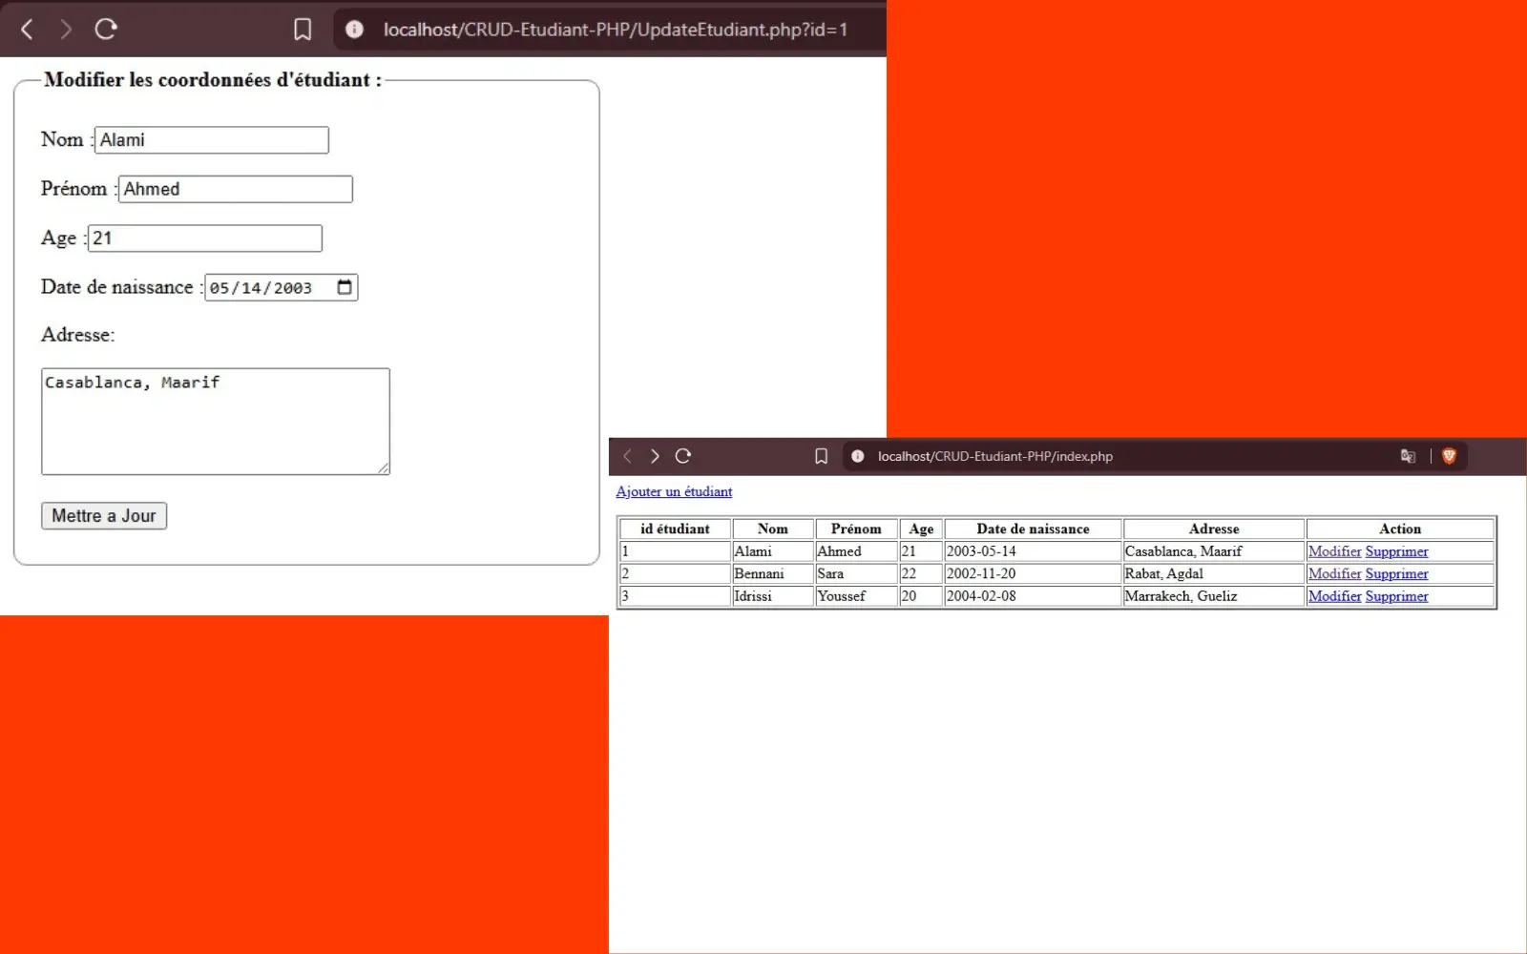1527x954 pixels.
Task: Open the Brave shields icon
Action: coord(1449,456)
